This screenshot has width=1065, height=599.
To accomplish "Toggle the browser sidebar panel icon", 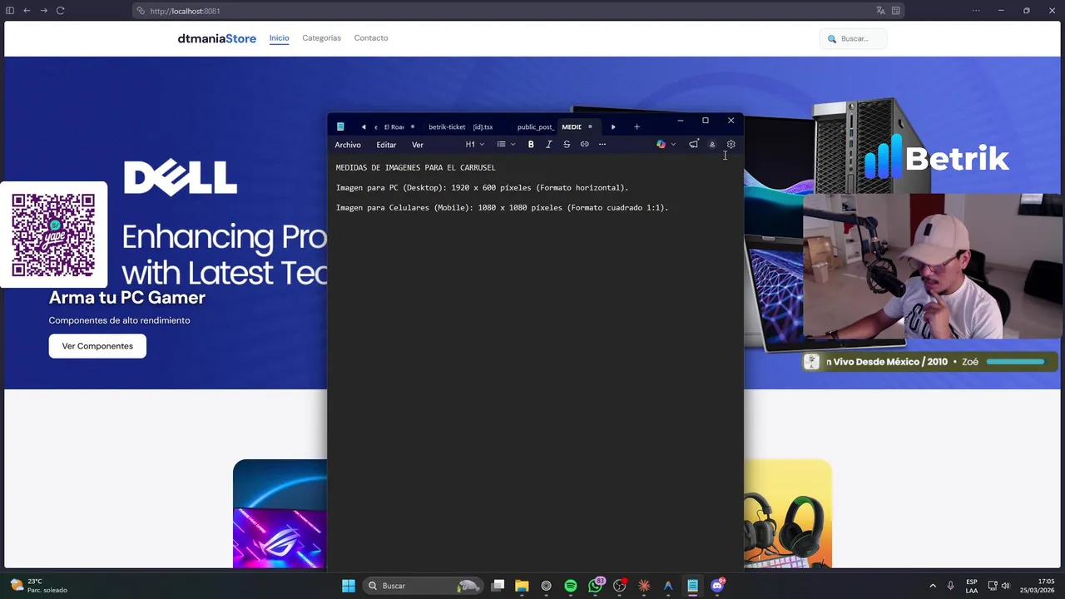I will pyautogui.click(x=10, y=11).
